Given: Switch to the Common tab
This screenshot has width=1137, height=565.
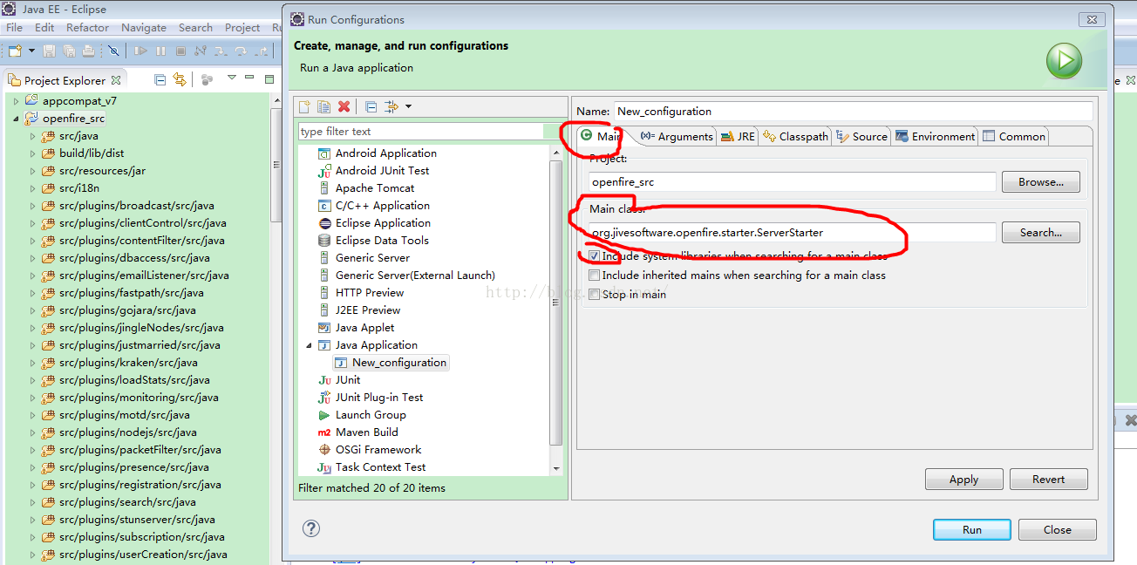Looking at the screenshot, I should [1014, 136].
